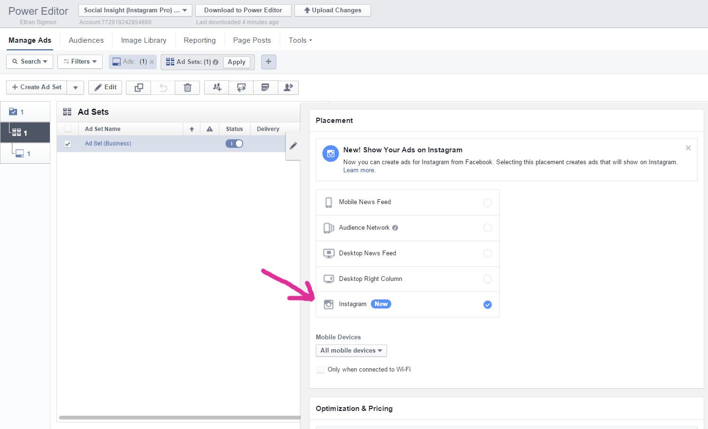Screen dimensions: 708x429
Task: Remove the Ads (1) filter chip
Action: pos(152,62)
